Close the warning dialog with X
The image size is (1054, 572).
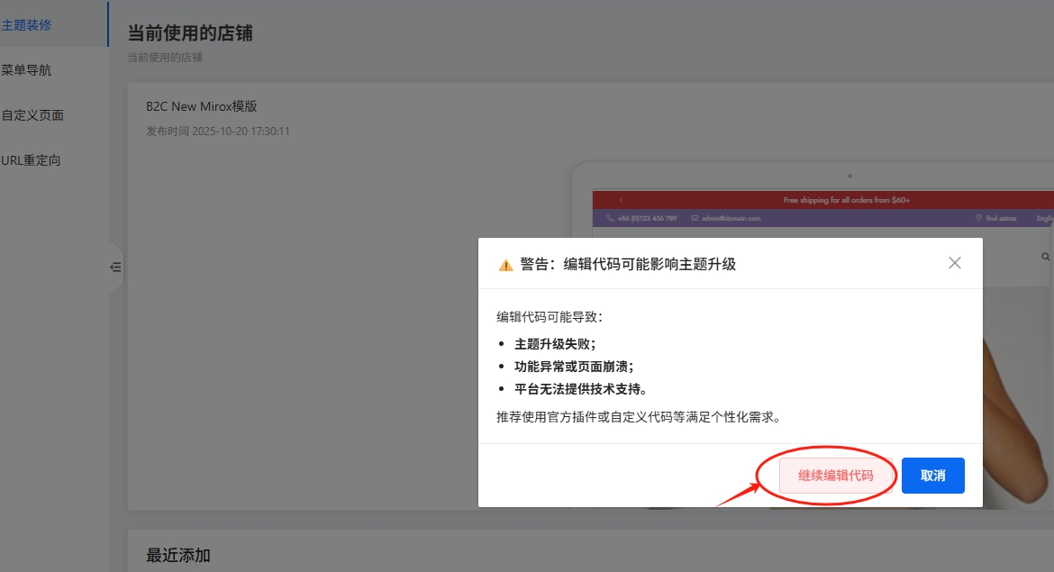pos(954,263)
